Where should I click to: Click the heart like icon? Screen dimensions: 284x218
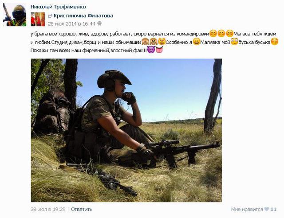click(x=267, y=209)
